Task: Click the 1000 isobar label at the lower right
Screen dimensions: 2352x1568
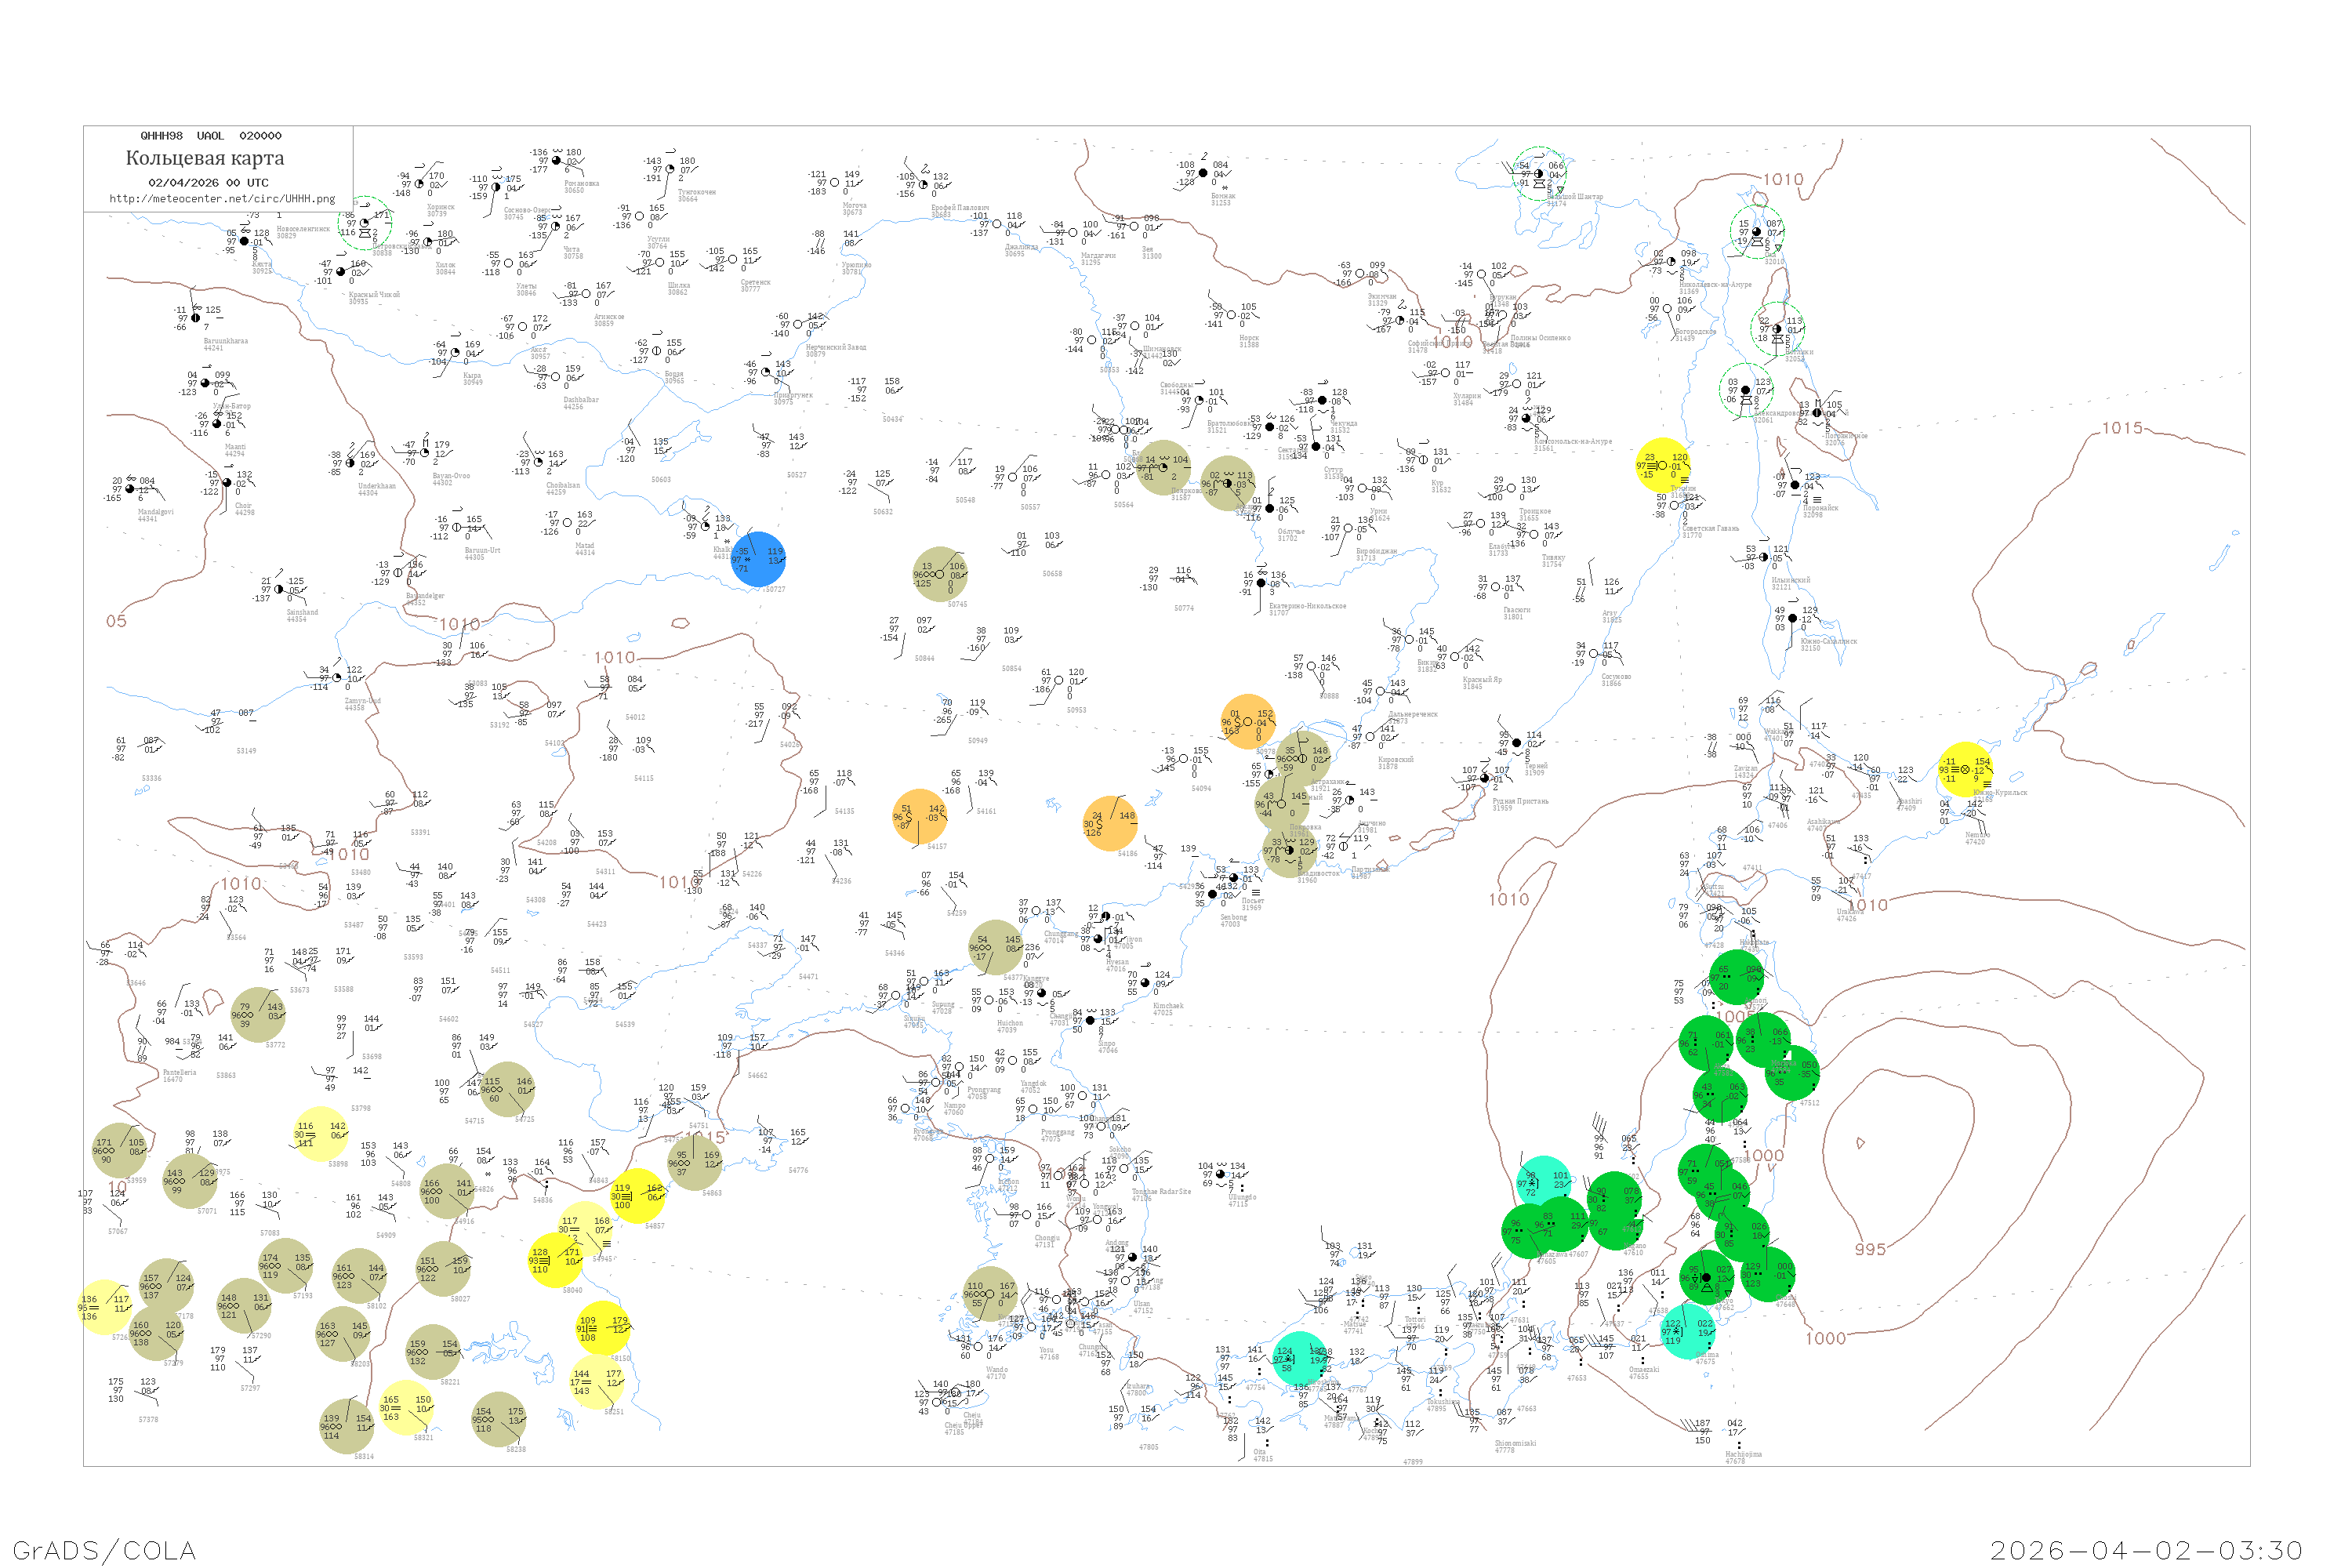Action: (x=1825, y=1338)
